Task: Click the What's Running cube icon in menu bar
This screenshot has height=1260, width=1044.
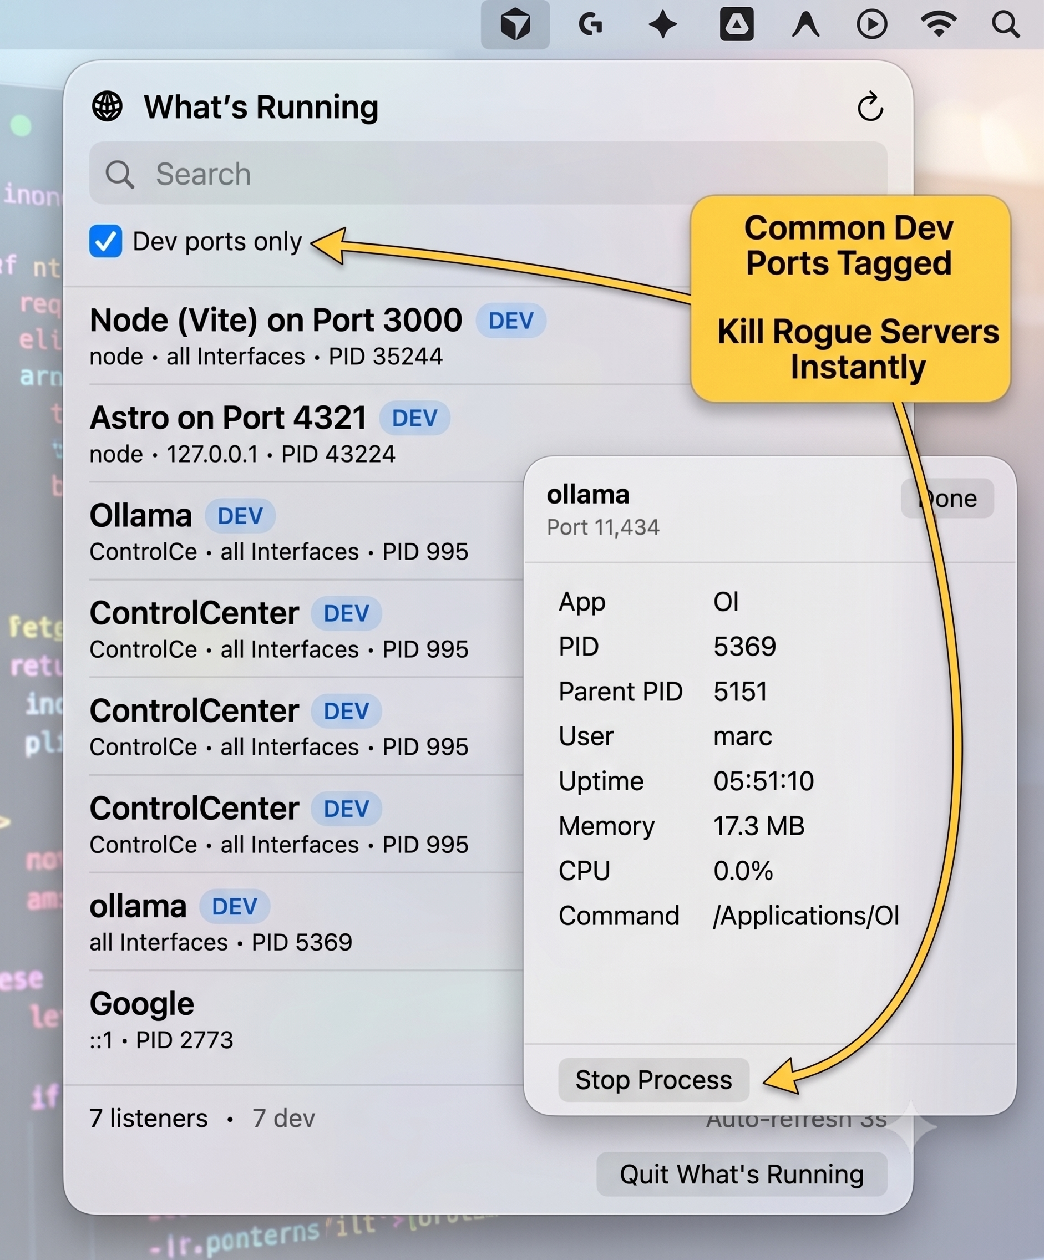Action: click(x=515, y=24)
